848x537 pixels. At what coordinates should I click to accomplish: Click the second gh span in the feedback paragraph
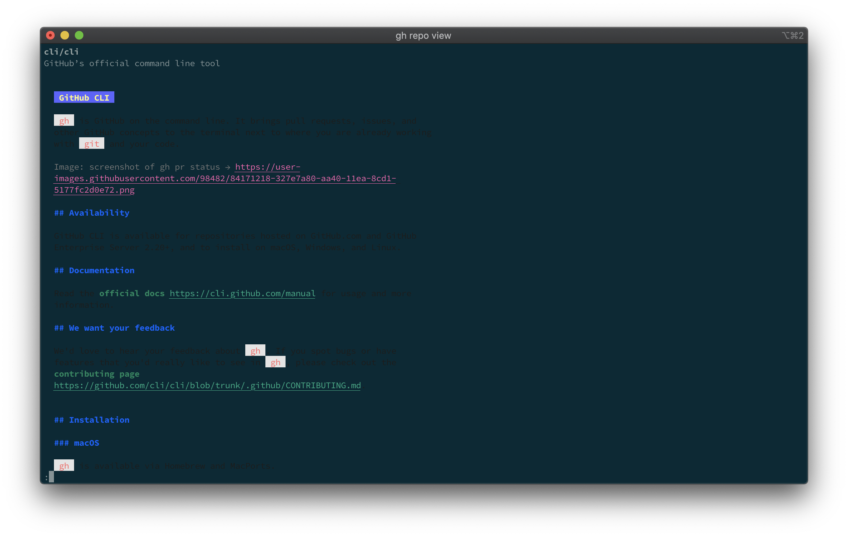tap(275, 362)
